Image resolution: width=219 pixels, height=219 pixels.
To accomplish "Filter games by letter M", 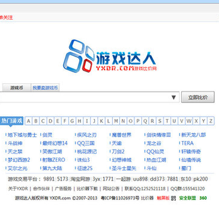I will coord(116,121).
